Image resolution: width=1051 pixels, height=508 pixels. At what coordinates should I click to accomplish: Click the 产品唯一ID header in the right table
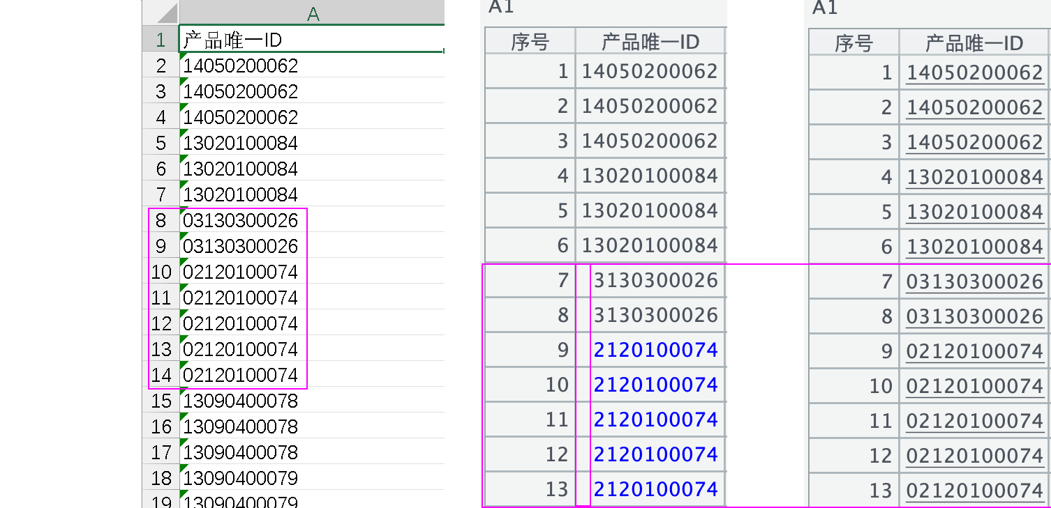point(974,43)
